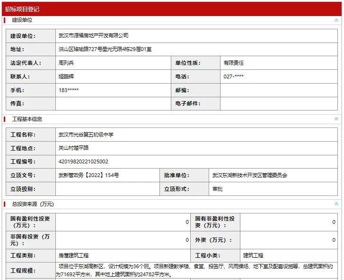
Task: Click project number 42019820221025002
Action: (x=83, y=161)
